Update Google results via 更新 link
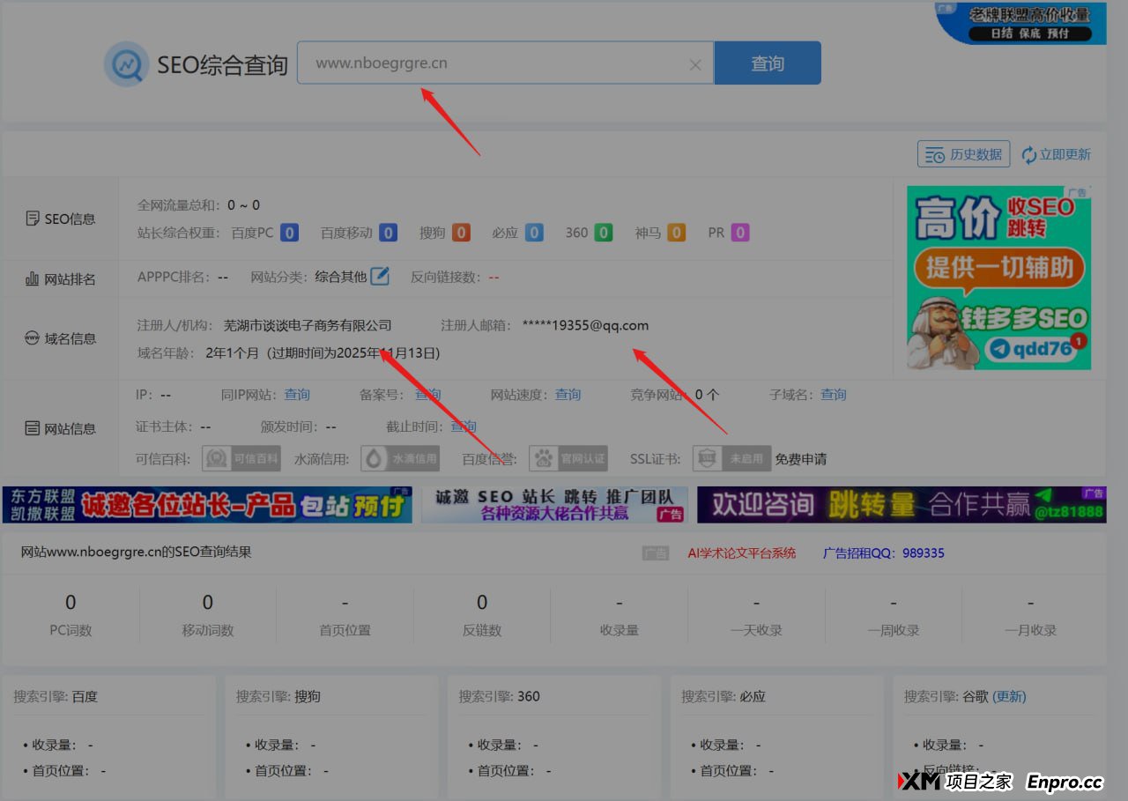Screen dimensions: 1128x801 tap(1010, 696)
